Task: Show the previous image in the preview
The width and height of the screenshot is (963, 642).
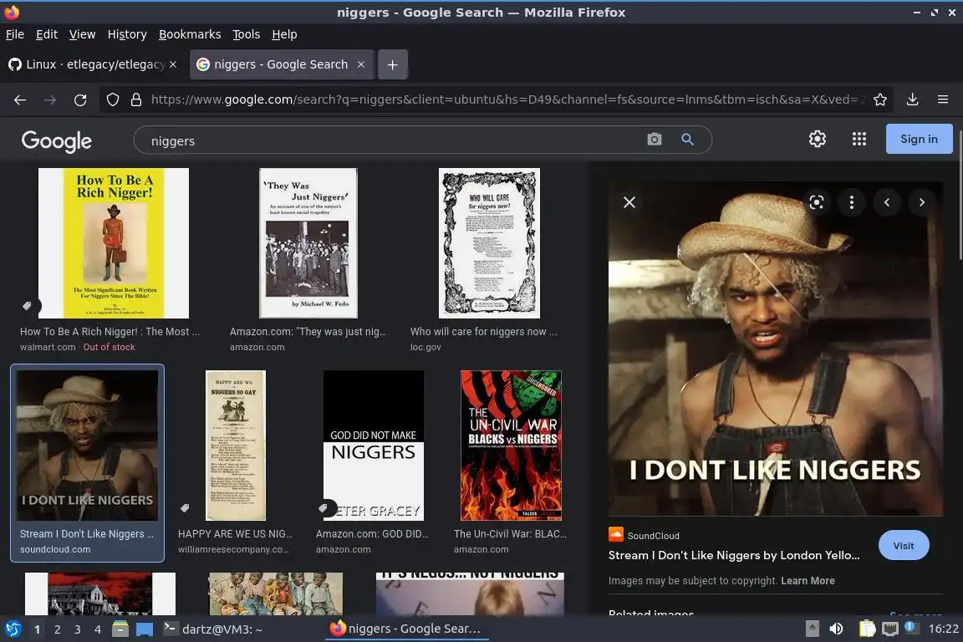Action: (x=886, y=202)
